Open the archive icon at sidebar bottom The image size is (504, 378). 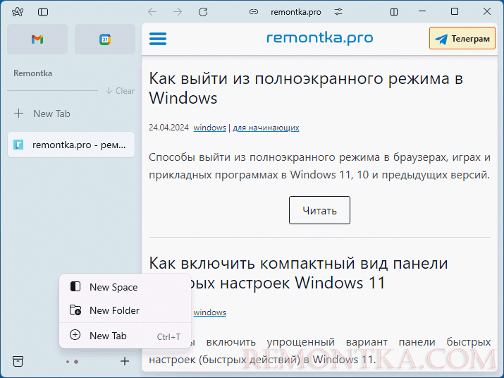tap(18, 361)
